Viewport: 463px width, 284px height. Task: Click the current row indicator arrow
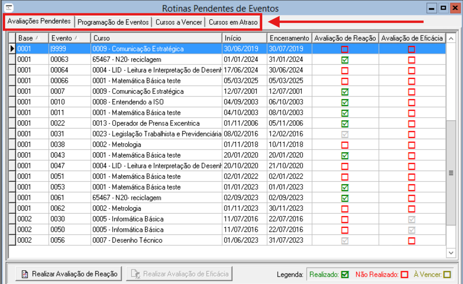pos(12,49)
